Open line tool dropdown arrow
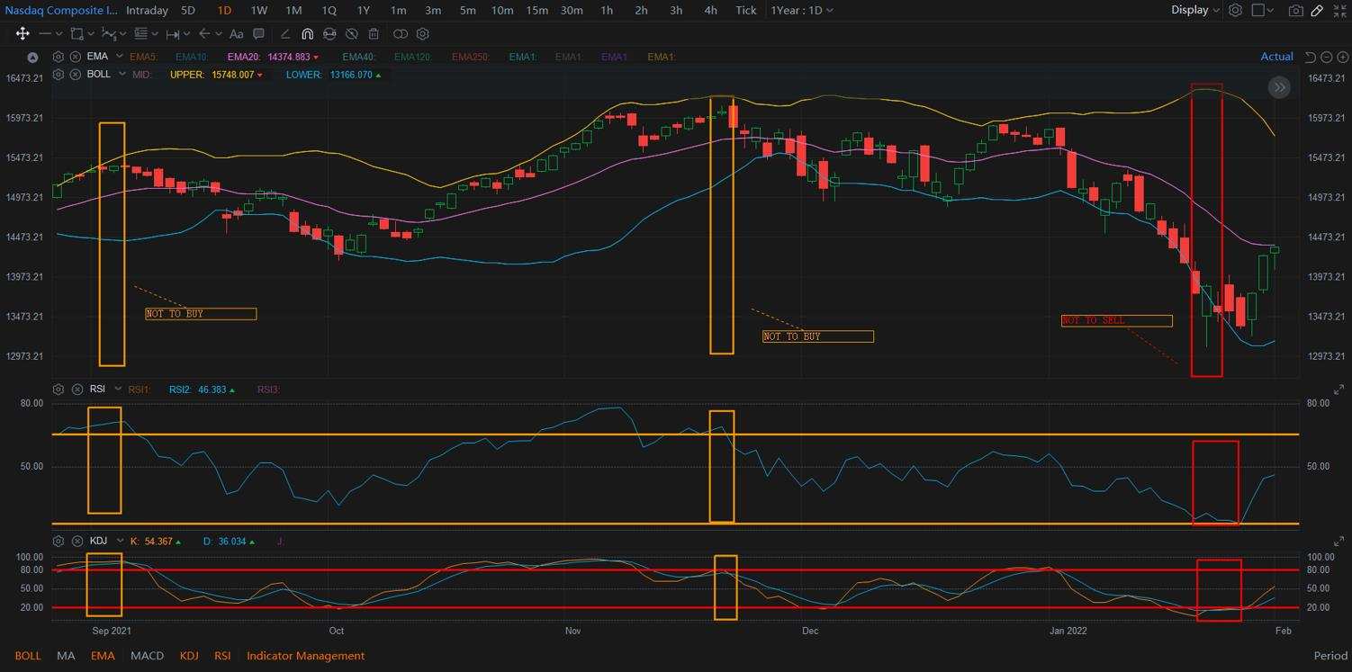The width and height of the screenshot is (1352, 672). click(59, 34)
